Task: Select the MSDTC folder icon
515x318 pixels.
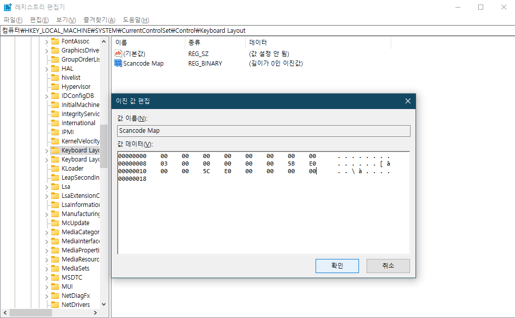Action: [55, 277]
